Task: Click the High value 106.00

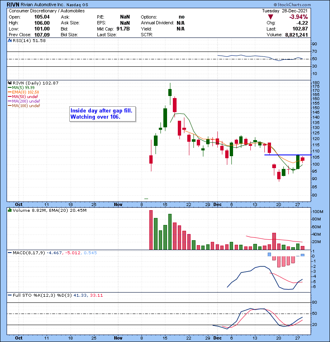Action: [42, 23]
